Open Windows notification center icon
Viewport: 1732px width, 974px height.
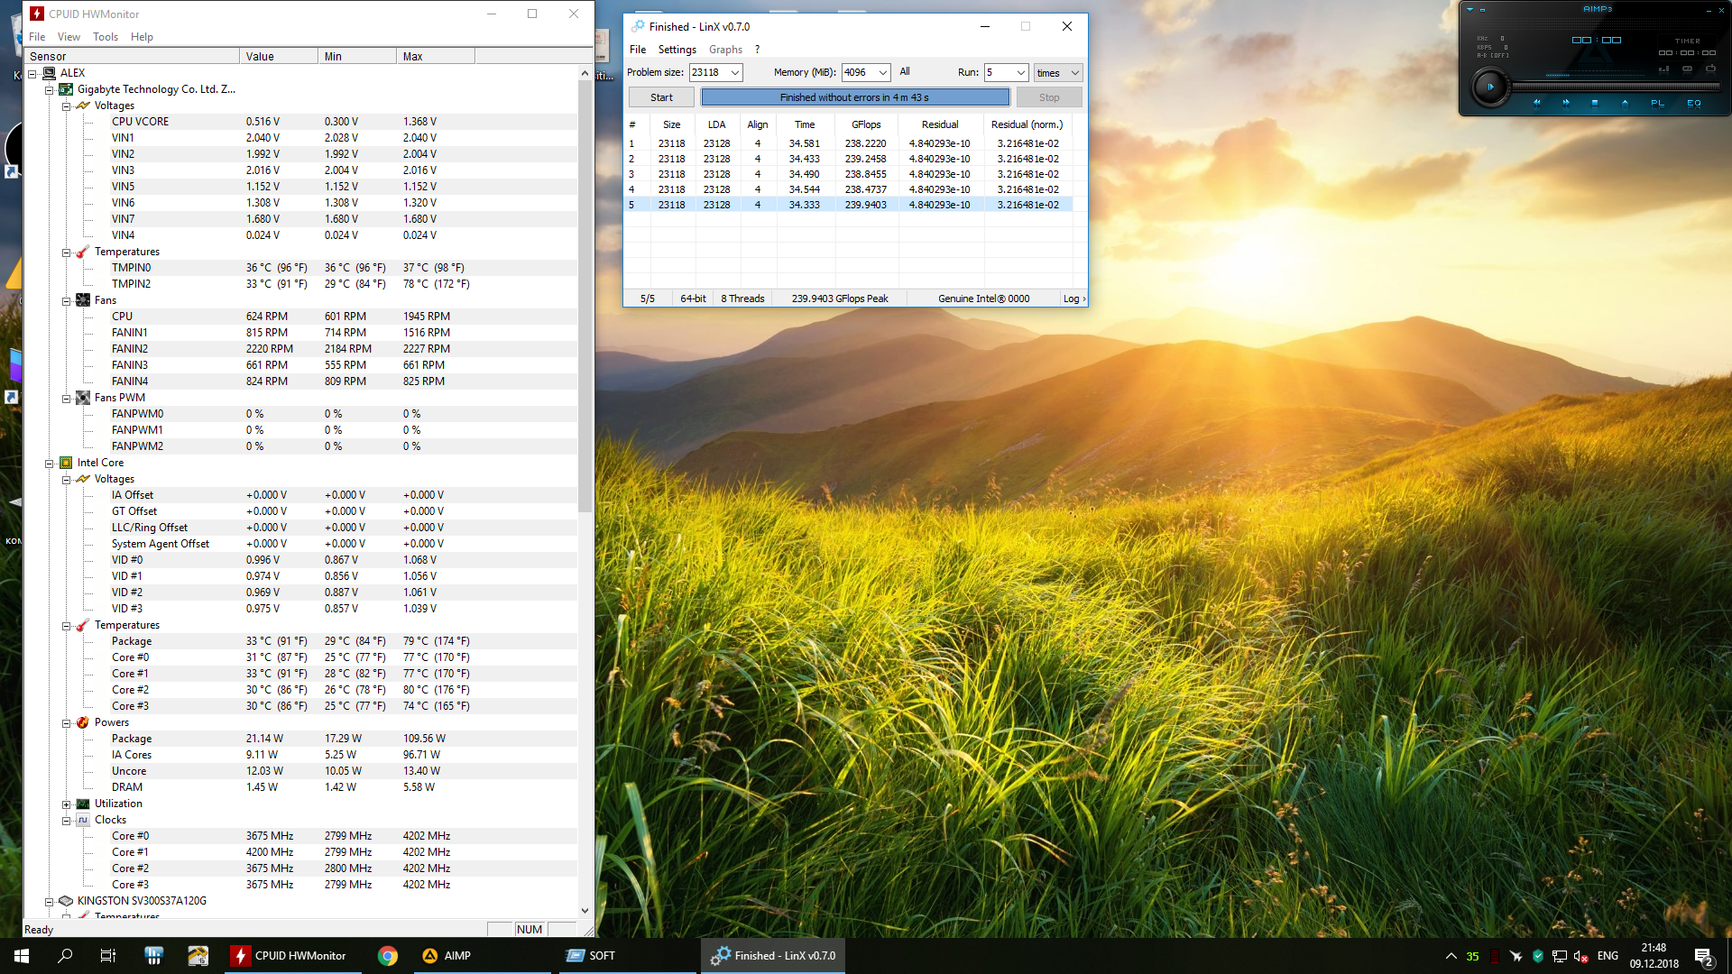[1703, 956]
